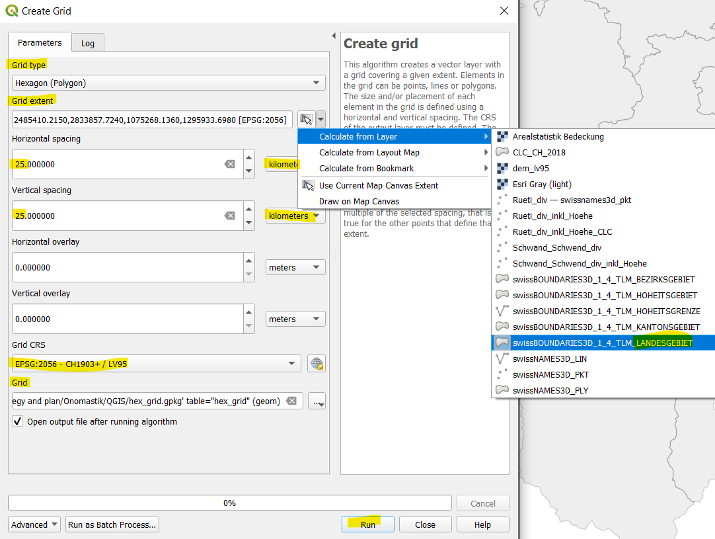
Task: Open the Vertical spacing units dropdown
Action: point(295,216)
